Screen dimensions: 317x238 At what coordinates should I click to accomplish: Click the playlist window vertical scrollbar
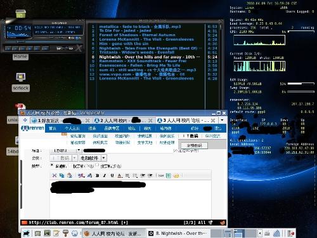click(221, 65)
